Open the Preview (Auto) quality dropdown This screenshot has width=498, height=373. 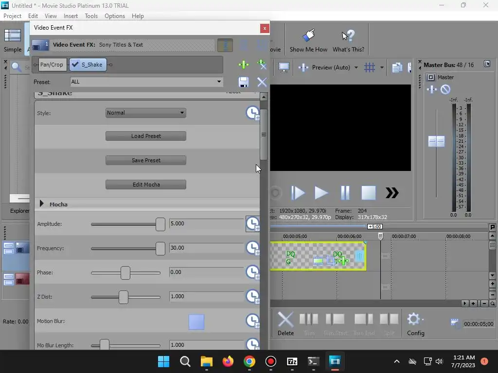click(x=356, y=67)
